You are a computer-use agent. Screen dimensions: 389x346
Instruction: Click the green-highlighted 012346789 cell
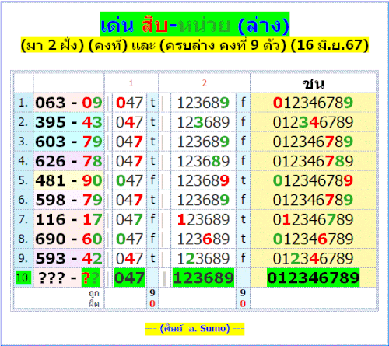[314, 278]
